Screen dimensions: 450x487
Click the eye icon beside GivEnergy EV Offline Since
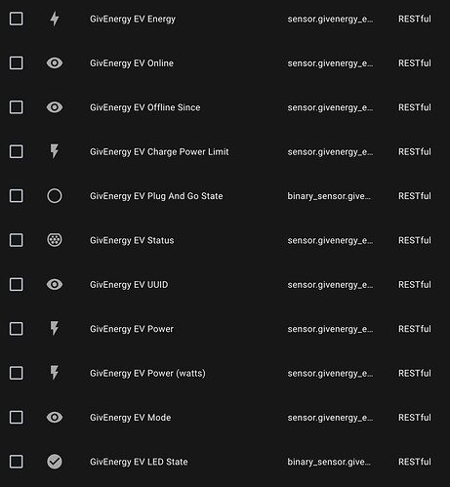coord(55,107)
